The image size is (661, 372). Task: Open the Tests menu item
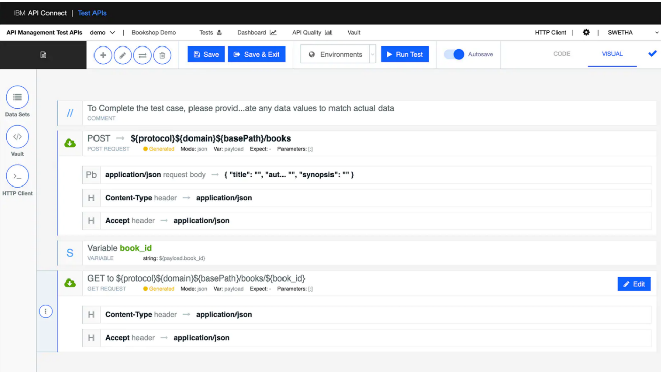pyautogui.click(x=211, y=32)
